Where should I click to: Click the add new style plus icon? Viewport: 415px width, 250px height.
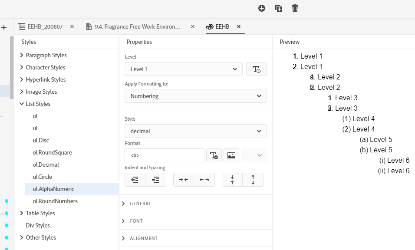coord(262,8)
